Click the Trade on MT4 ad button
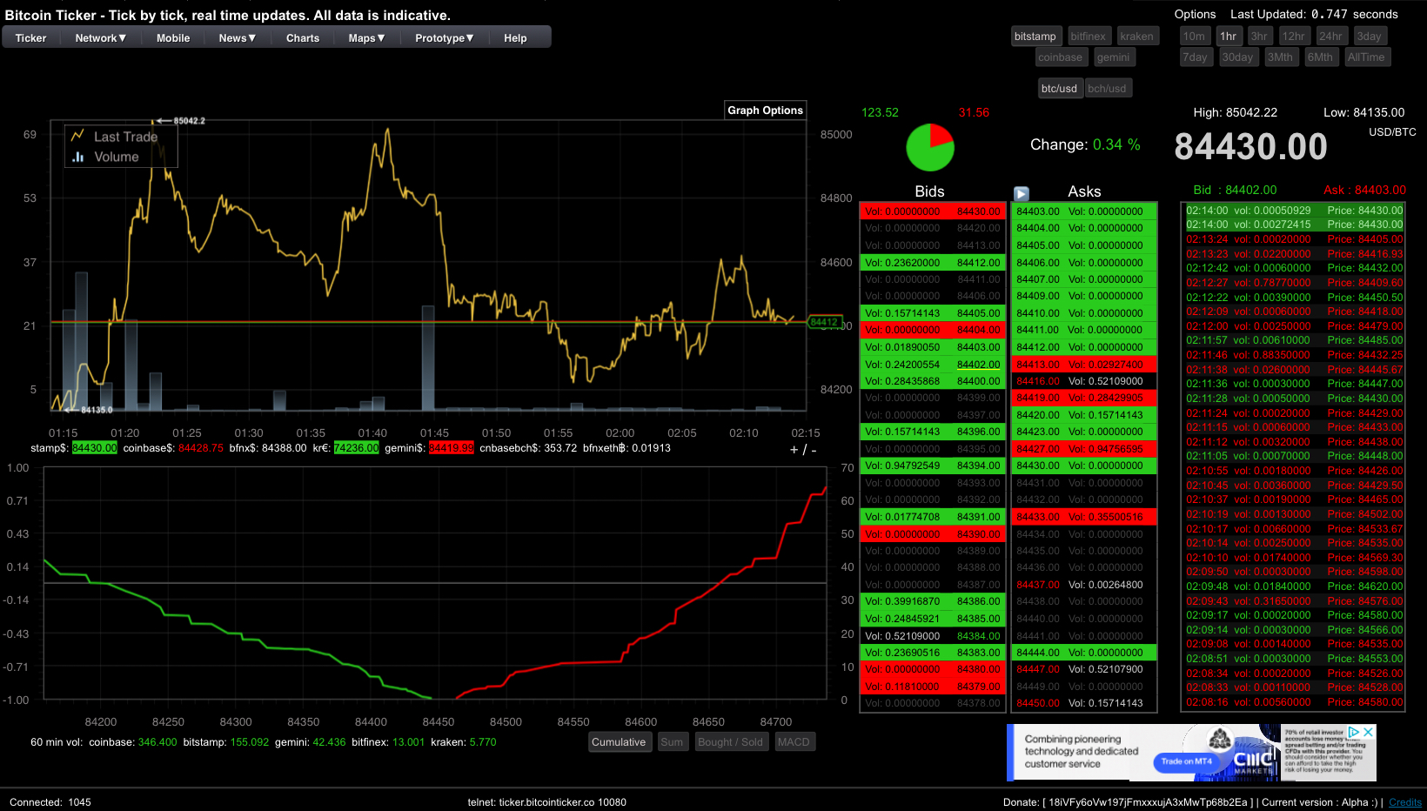1427x811 pixels. coord(1187,761)
